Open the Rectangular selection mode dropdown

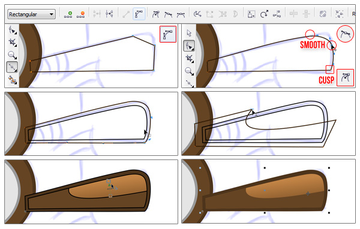point(31,14)
